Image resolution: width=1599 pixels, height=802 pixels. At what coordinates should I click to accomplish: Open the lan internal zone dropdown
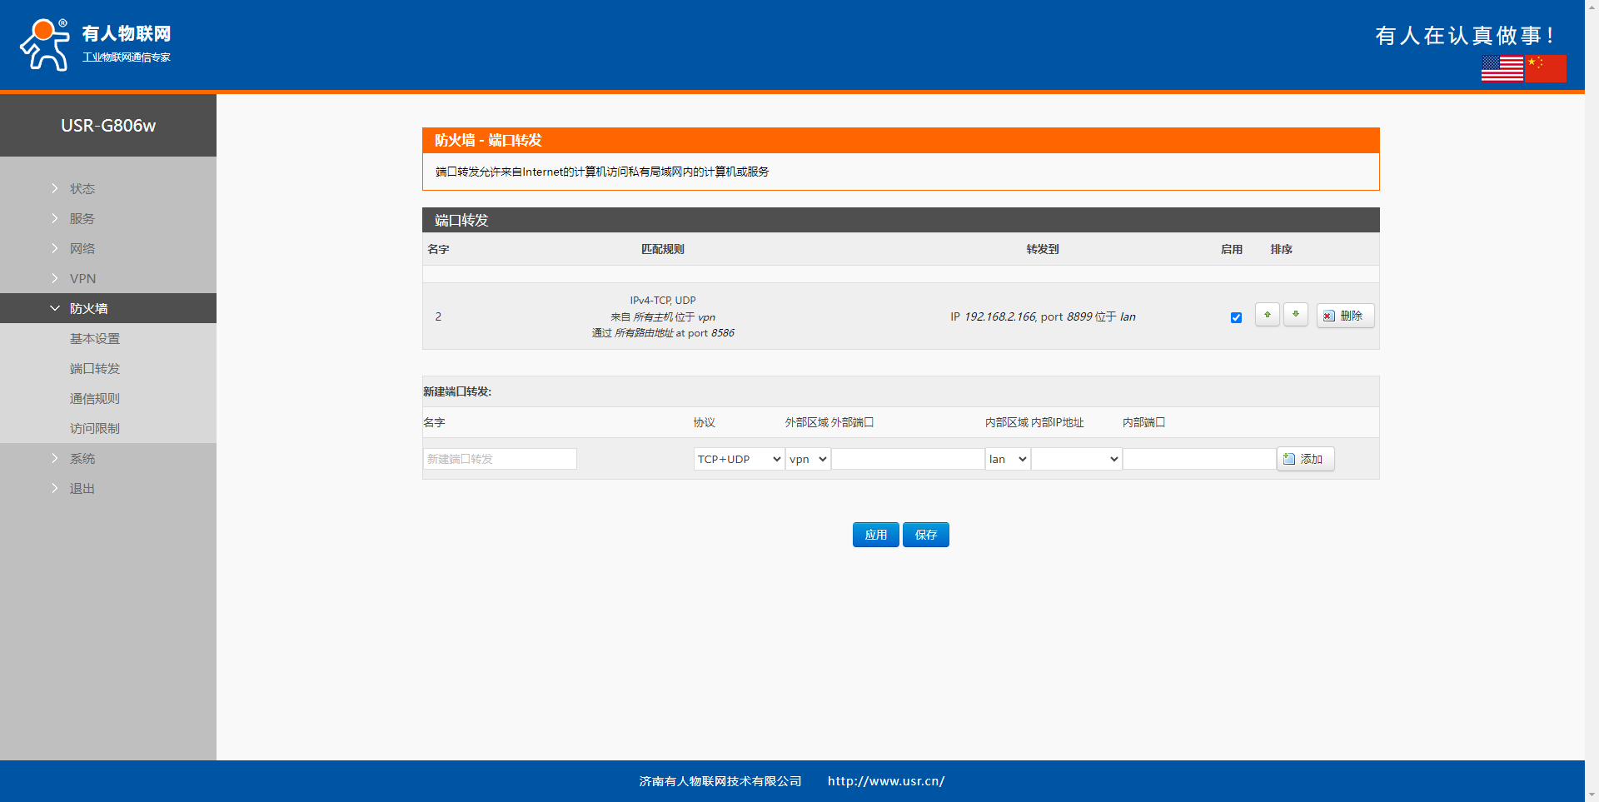[x=1008, y=459]
